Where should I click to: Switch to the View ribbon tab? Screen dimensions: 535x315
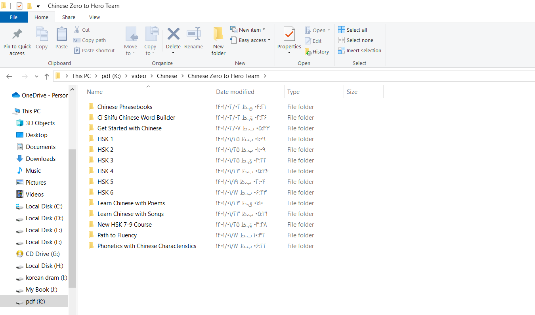95,17
